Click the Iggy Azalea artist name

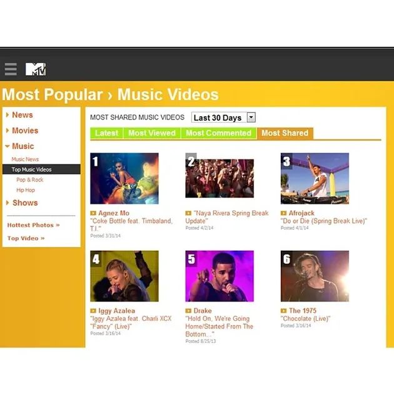click(116, 311)
